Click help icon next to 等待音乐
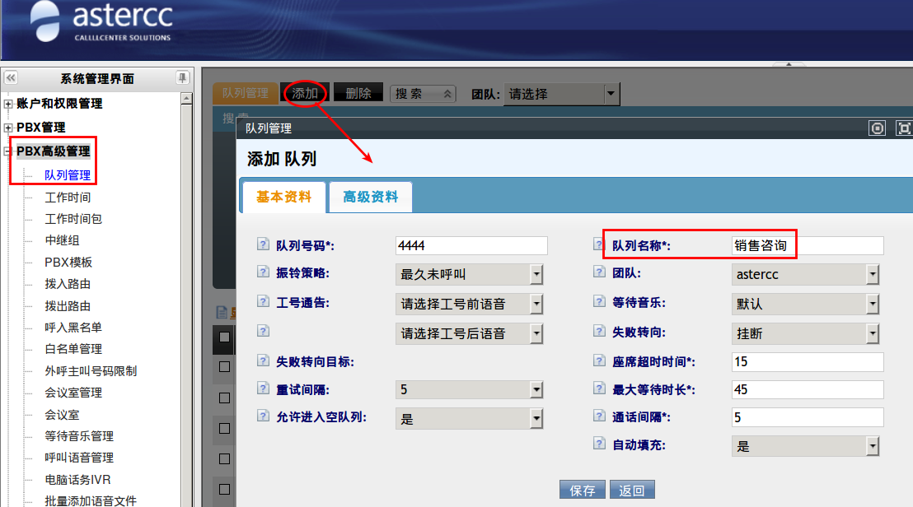The image size is (913, 507). [599, 302]
